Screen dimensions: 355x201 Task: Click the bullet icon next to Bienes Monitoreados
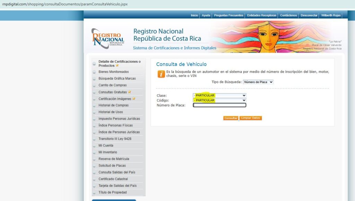click(94, 72)
